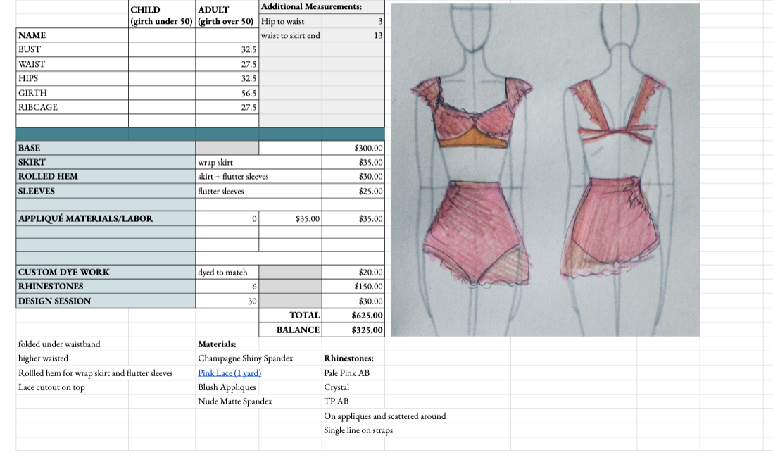Select the ROLLED HEM row label

point(106,177)
